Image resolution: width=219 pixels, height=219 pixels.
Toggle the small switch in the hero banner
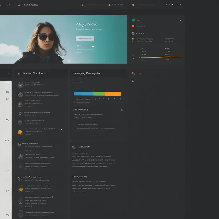pyautogui.click(x=93, y=46)
